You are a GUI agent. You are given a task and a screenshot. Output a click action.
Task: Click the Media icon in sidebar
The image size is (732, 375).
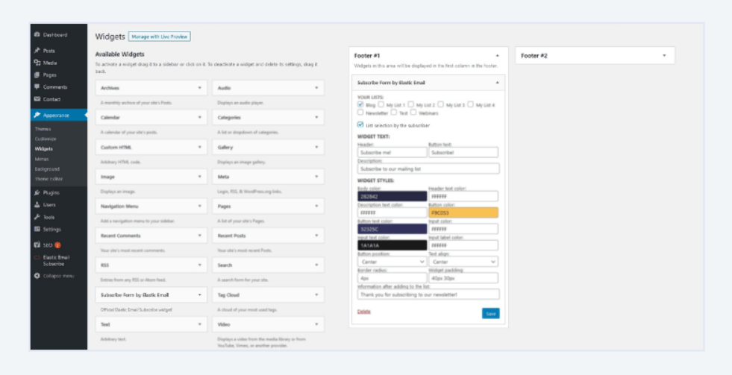[37, 63]
